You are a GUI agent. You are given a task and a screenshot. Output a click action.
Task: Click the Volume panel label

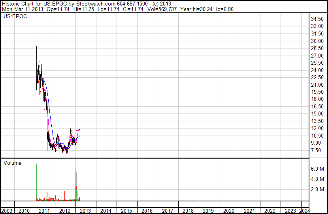point(12,163)
